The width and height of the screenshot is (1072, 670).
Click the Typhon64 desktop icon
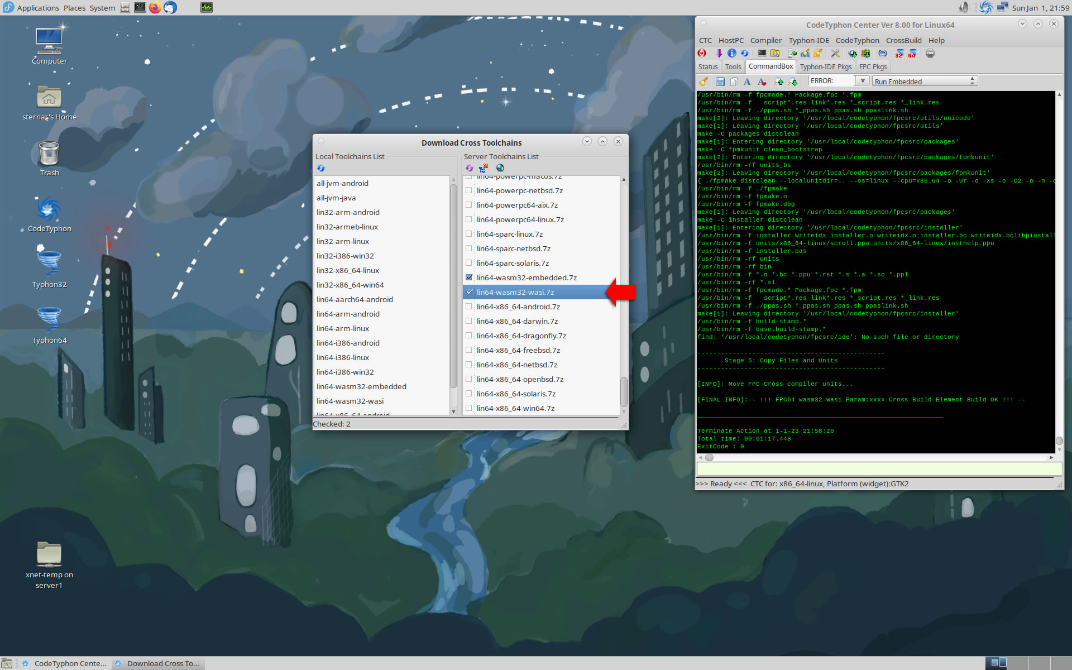(49, 325)
